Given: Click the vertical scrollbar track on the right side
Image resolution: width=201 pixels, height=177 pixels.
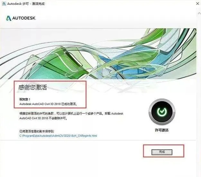Looking at the screenshot, I should click(199, 90).
